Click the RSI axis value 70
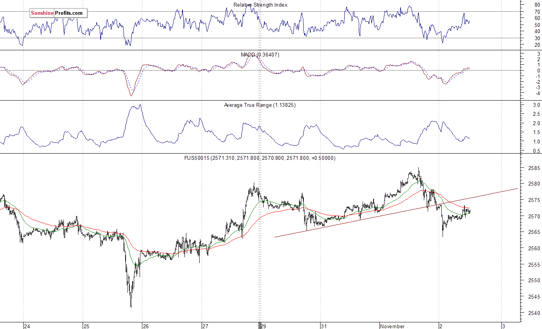The height and width of the screenshot is (329, 542). pyautogui.click(x=537, y=11)
